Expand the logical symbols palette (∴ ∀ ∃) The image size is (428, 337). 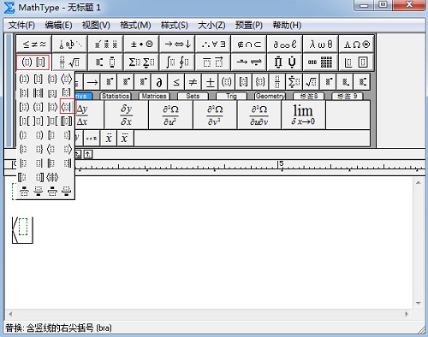click(x=213, y=44)
